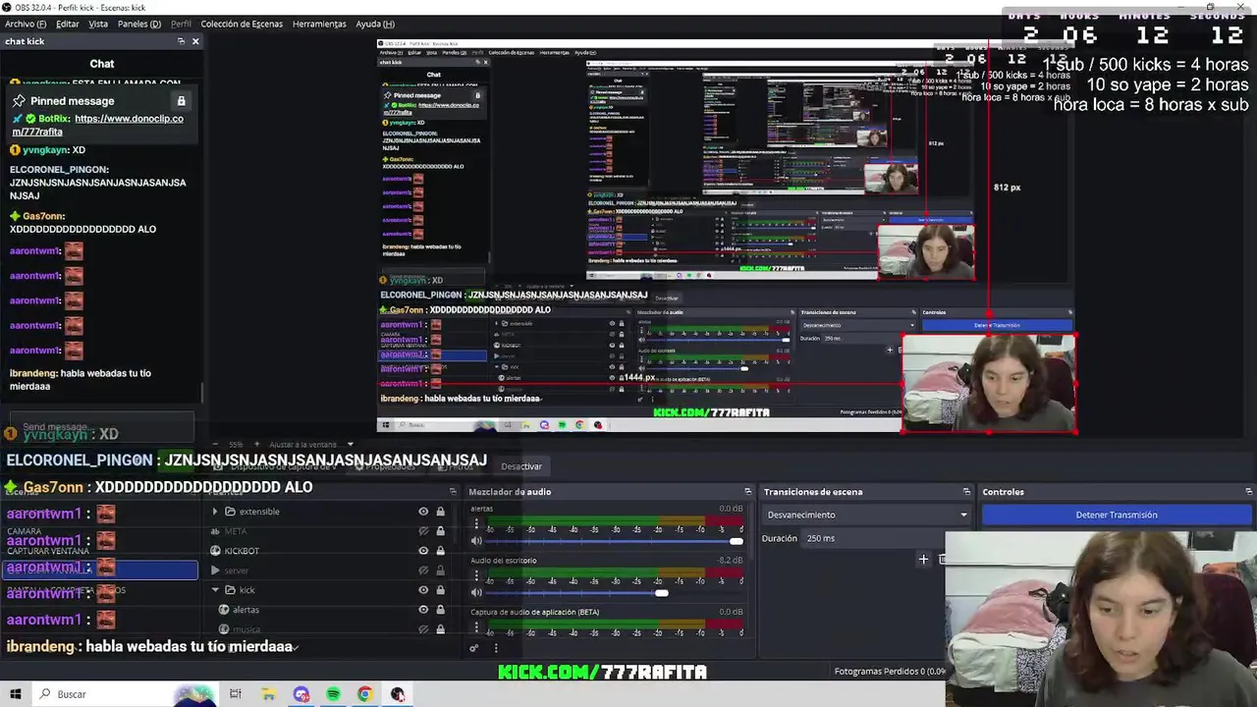Open the Perfil menu
Viewport: 1257px width, 707px height.
(x=181, y=24)
